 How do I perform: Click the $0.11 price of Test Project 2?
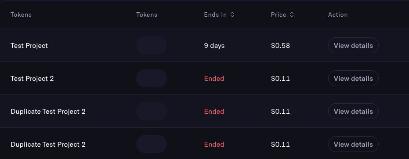tap(280, 79)
